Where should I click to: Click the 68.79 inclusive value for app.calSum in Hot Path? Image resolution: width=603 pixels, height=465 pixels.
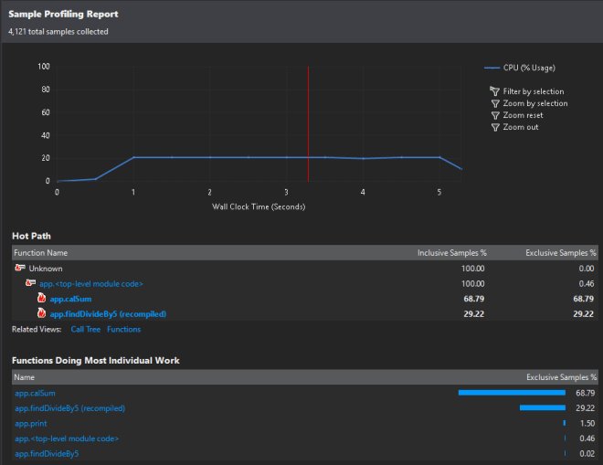point(474,299)
